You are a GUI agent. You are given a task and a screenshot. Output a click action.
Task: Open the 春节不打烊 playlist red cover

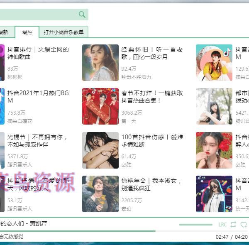[x=100, y=106]
